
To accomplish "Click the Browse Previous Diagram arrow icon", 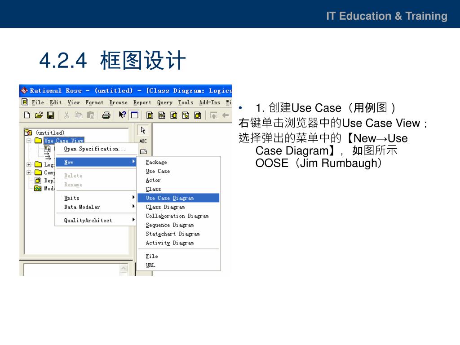I will [x=226, y=115].
